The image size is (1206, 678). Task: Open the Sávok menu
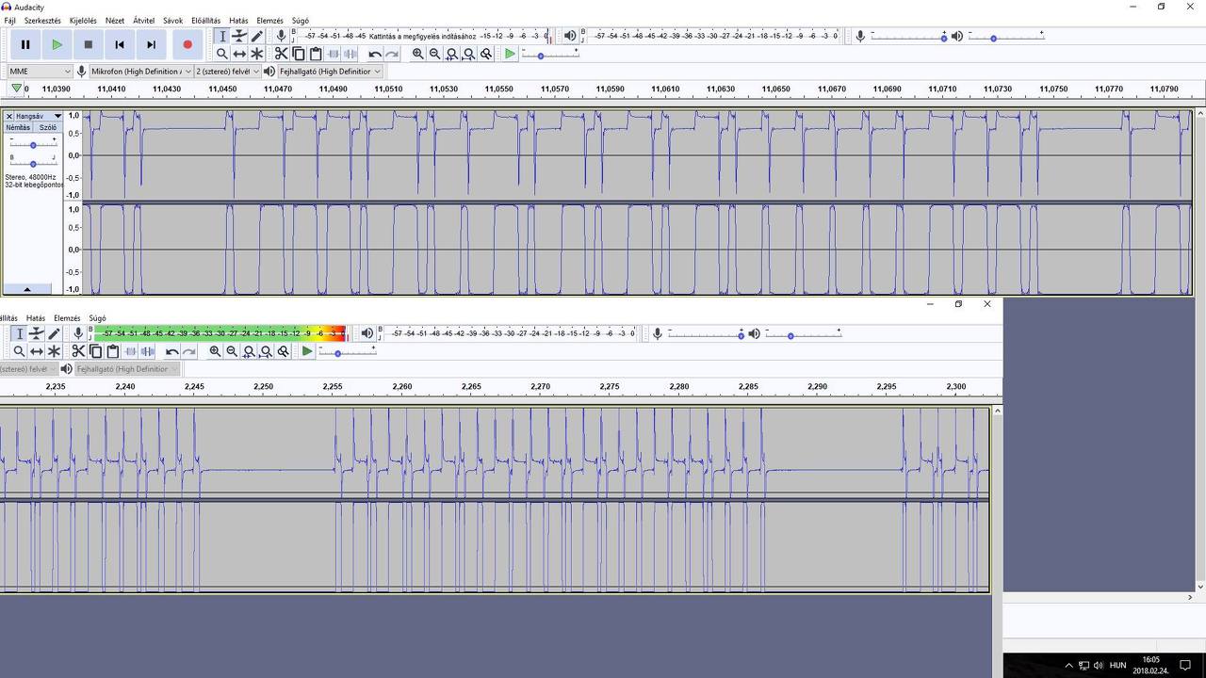(x=173, y=21)
